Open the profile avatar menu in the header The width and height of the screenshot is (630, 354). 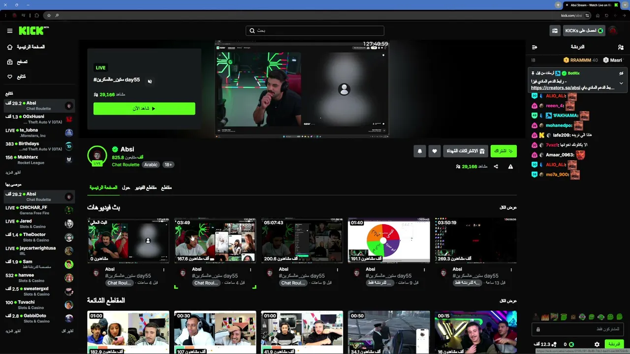click(x=613, y=30)
